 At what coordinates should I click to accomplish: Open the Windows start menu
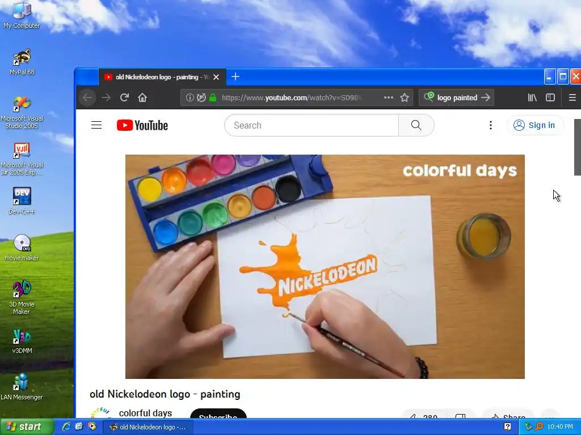pos(27,427)
